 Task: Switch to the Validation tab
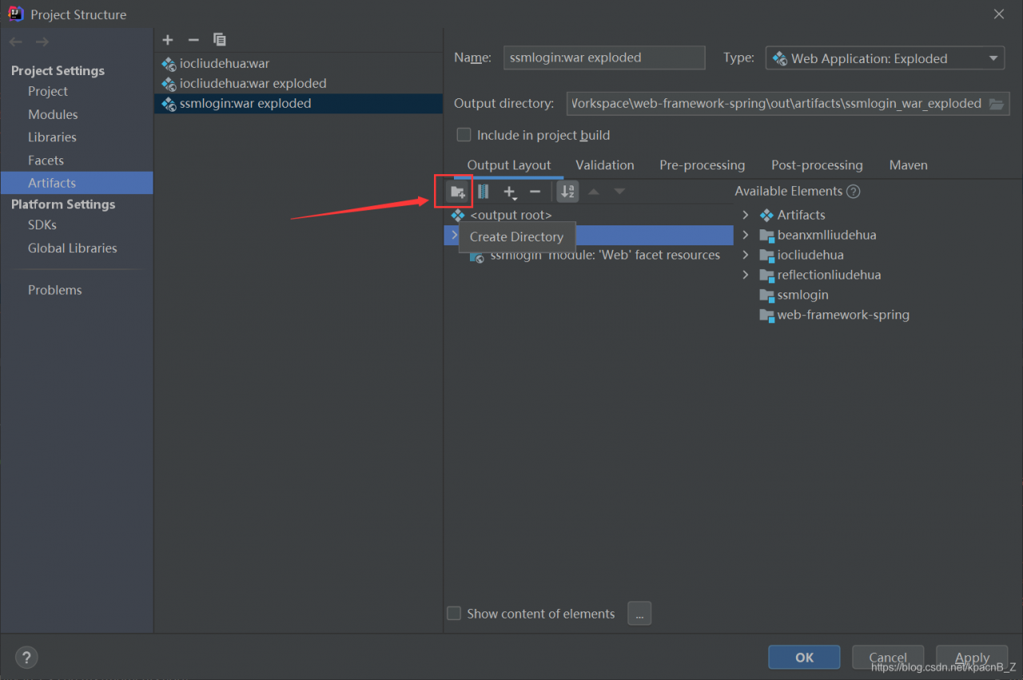point(605,165)
